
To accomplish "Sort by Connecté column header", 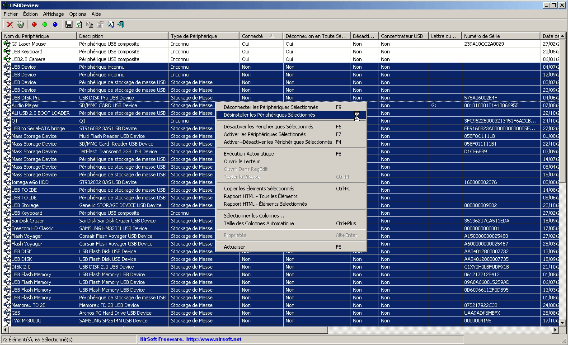I will click(x=262, y=36).
